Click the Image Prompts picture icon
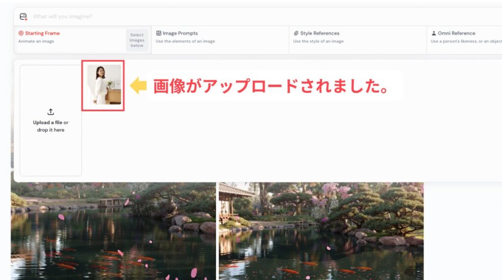Image resolution: width=502 pixels, height=280 pixels. pyautogui.click(x=159, y=33)
